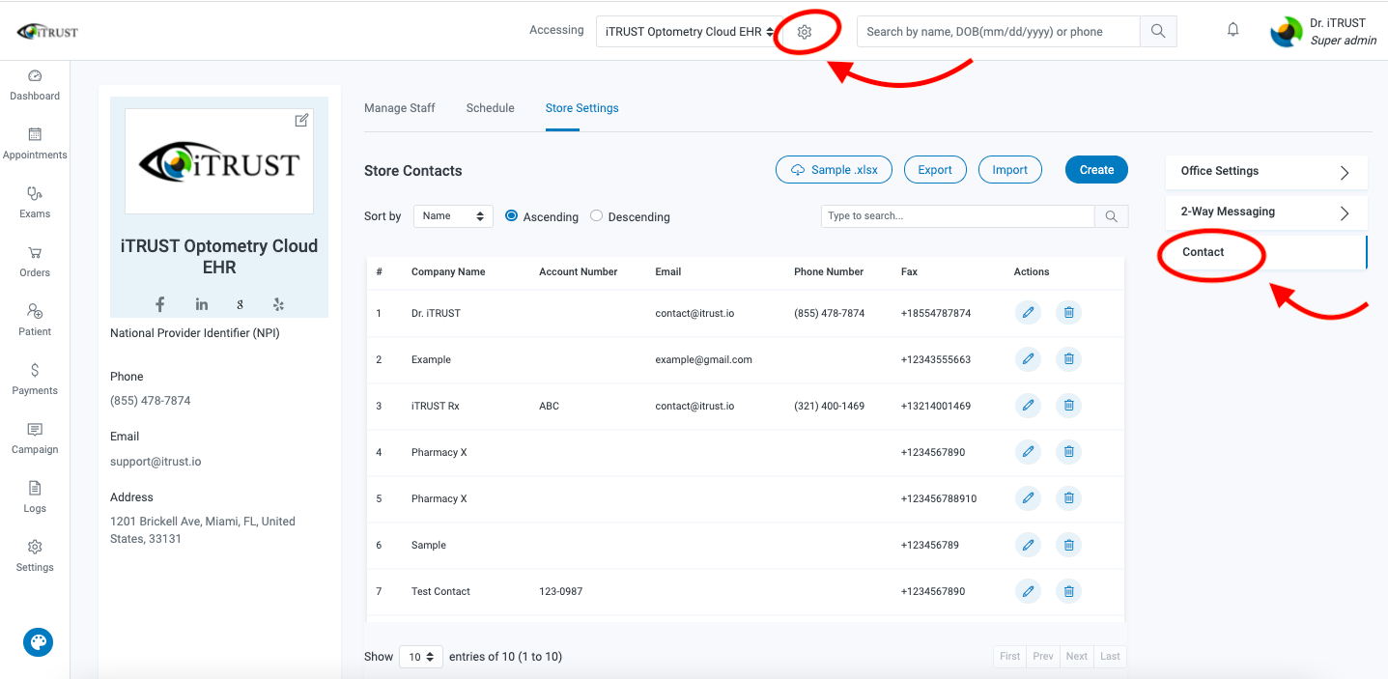Open the Sort by Name dropdown
The width and height of the screenshot is (1388, 679).
pos(452,215)
